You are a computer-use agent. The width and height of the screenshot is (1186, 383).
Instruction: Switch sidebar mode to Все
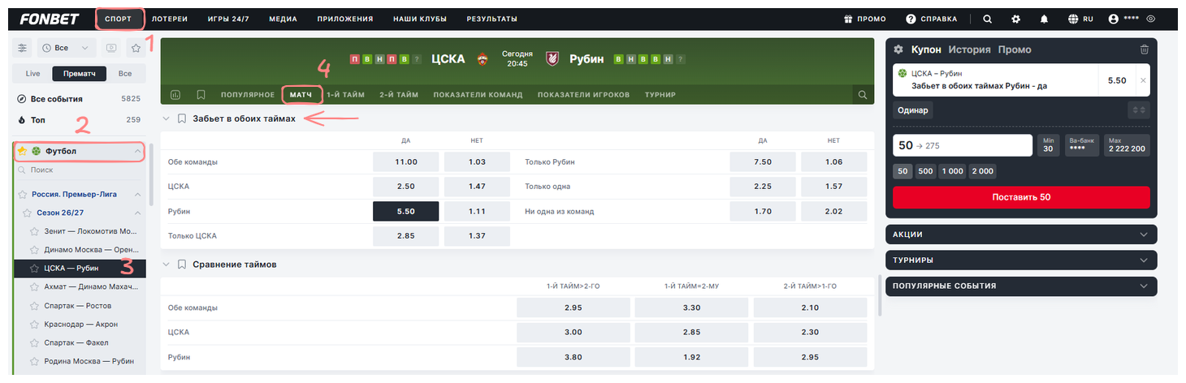coord(125,74)
